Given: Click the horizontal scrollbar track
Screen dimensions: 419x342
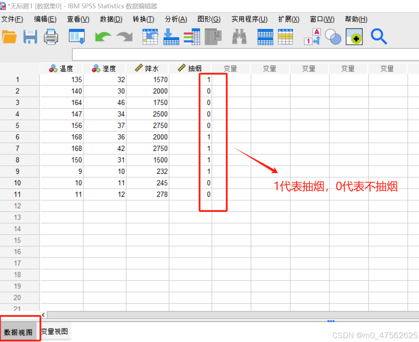Looking at the screenshot, I should [233, 315].
